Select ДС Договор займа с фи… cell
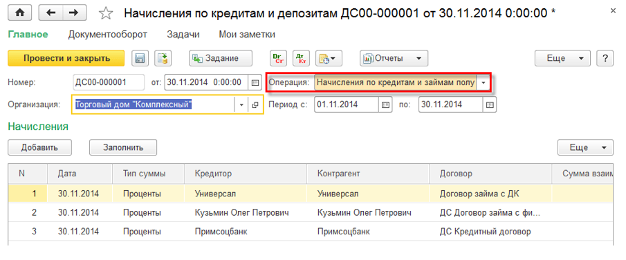The image size is (626, 260). click(x=490, y=213)
